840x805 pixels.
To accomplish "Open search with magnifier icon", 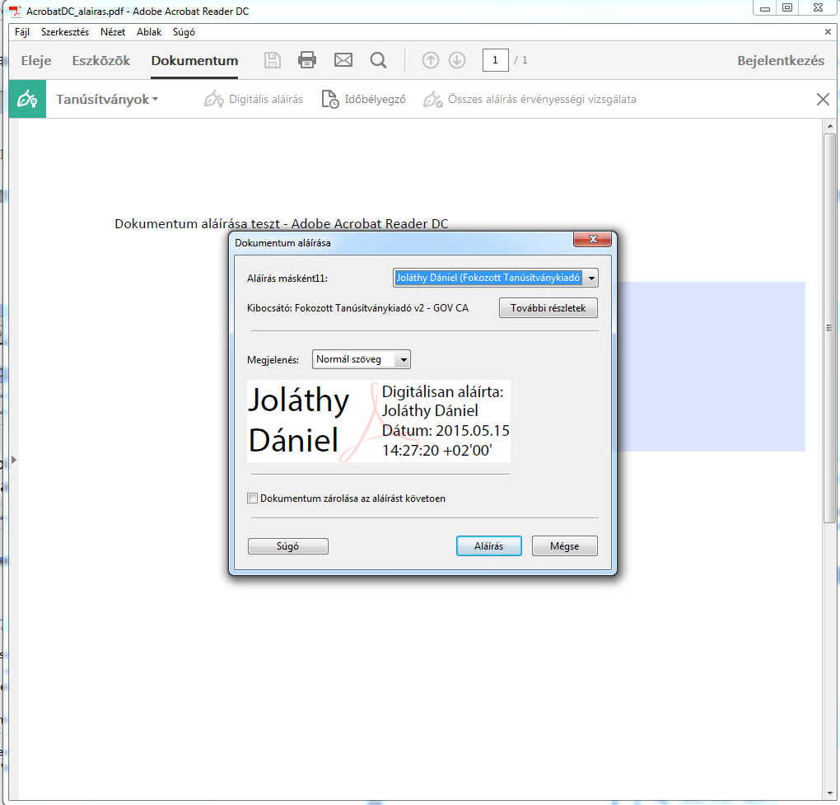I will click(378, 60).
